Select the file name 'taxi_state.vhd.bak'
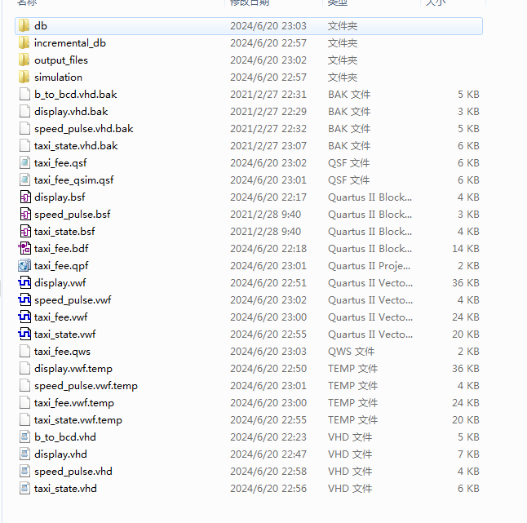Image resolution: width=527 pixels, height=523 pixels. click(76, 146)
